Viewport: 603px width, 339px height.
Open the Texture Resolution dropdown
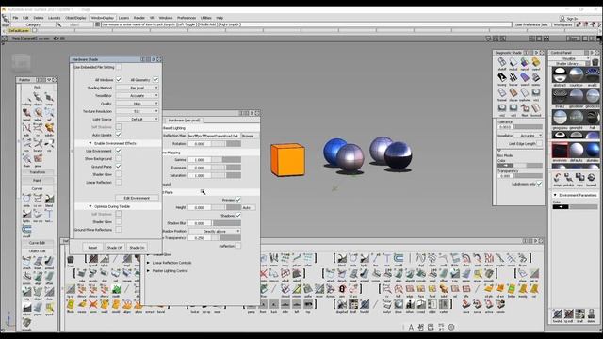(138, 111)
